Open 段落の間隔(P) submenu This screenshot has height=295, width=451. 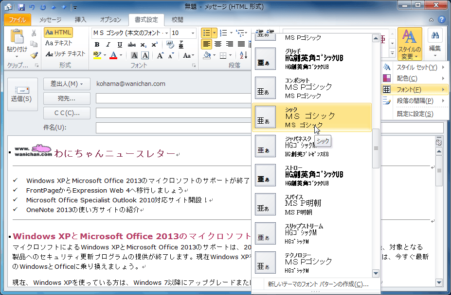(415, 101)
